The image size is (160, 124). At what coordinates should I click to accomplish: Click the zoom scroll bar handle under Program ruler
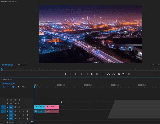pyautogui.click(x=2, y=71)
